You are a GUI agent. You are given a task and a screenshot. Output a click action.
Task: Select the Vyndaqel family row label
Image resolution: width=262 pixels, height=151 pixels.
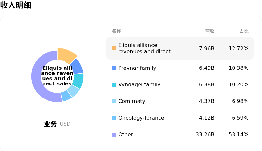coord(139,85)
